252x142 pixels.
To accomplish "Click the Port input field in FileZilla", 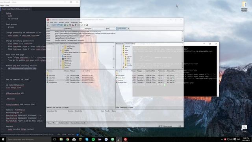I will pyautogui.click(x=112, y=28).
